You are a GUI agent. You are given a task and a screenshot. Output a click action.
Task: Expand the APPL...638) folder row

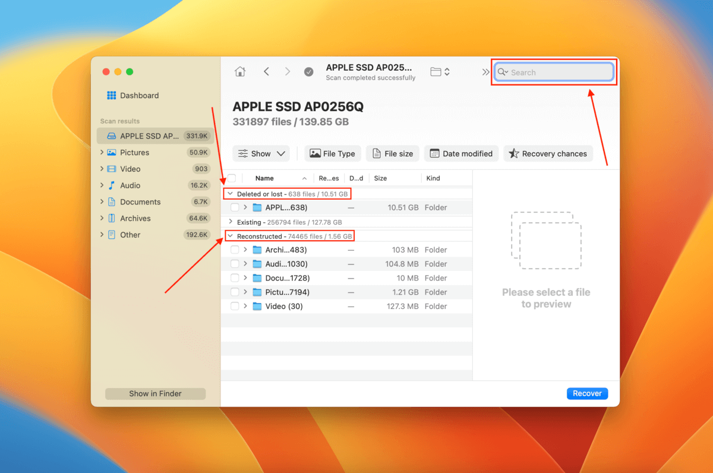[245, 208]
